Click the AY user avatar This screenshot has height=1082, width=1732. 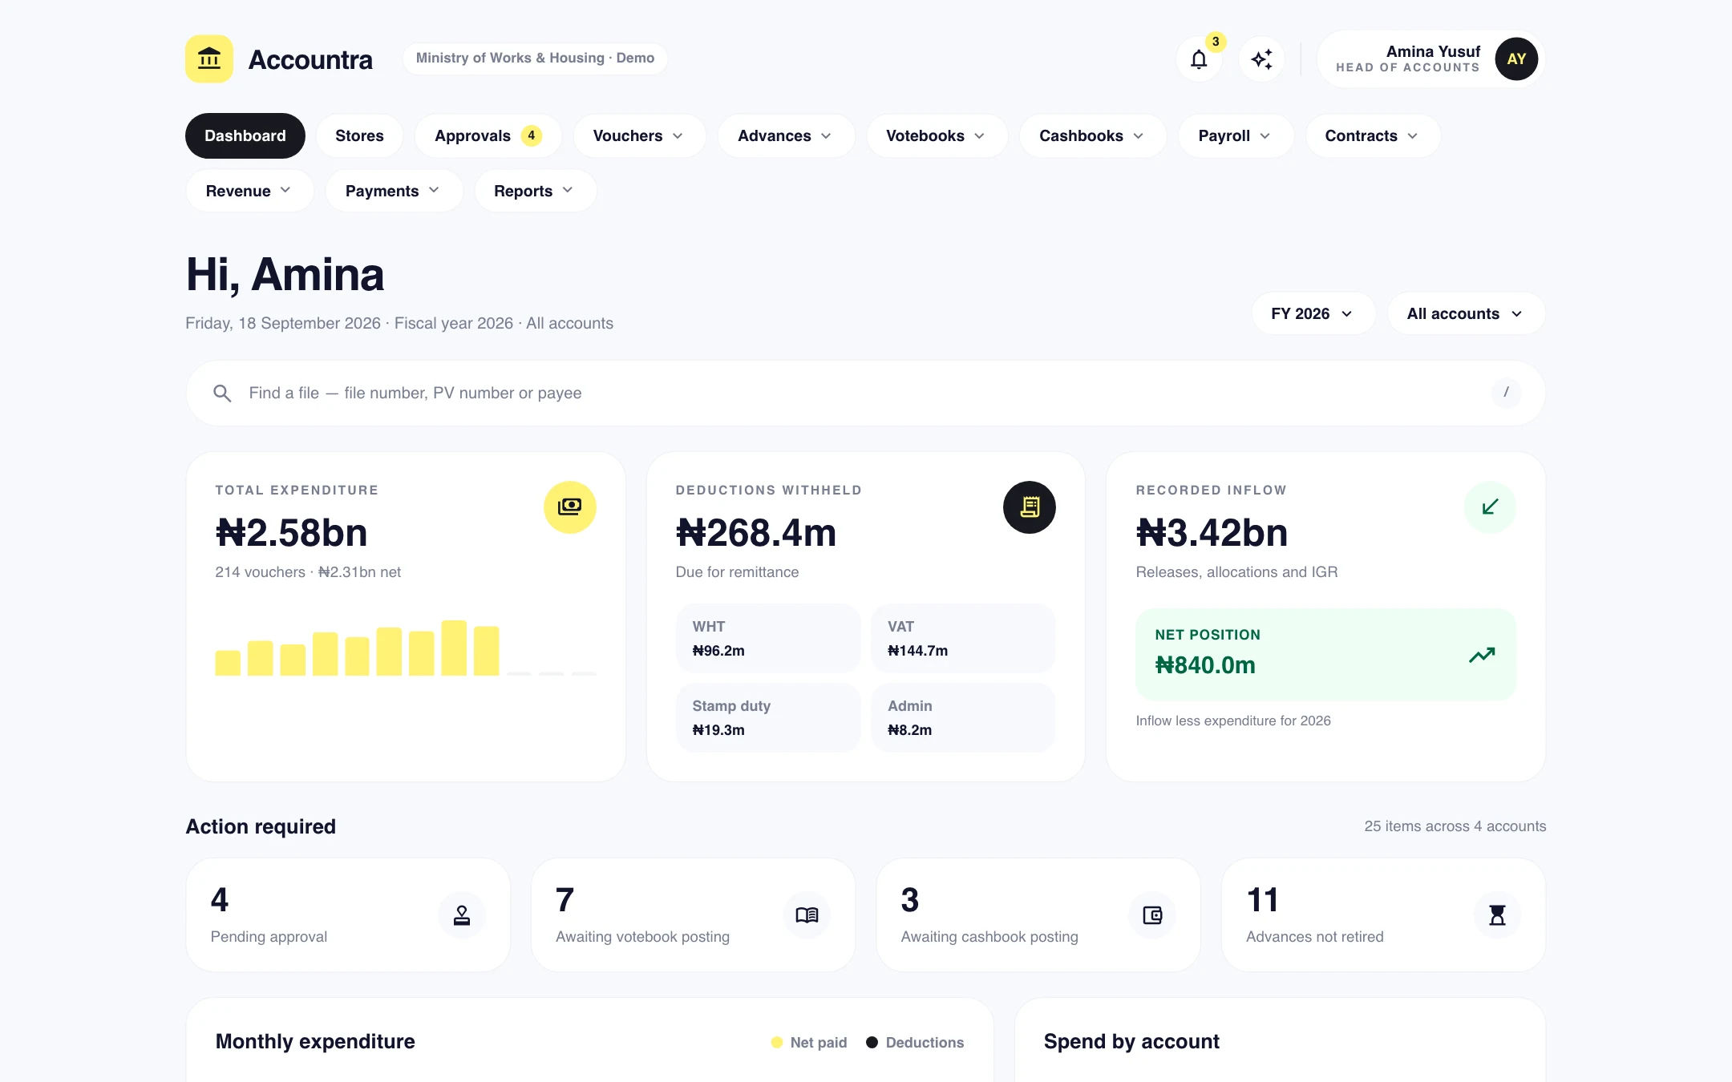click(x=1516, y=59)
